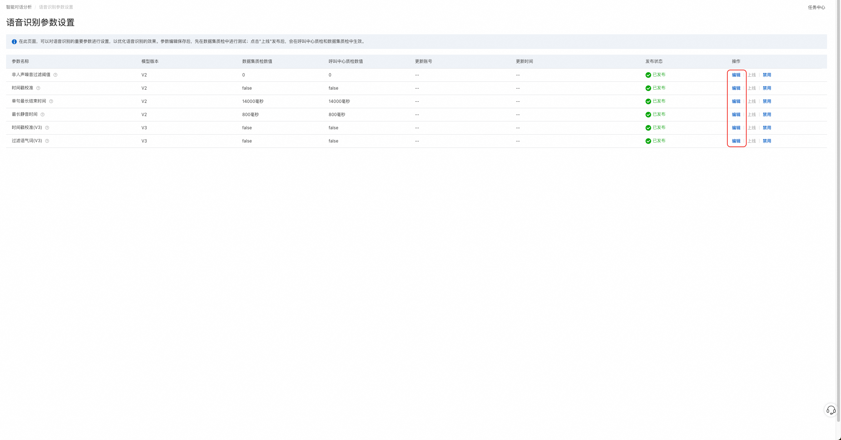The height and width of the screenshot is (440, 841).
Task: Go to 智能对话分析 breadcrumb
Action: tap(19, 7)
